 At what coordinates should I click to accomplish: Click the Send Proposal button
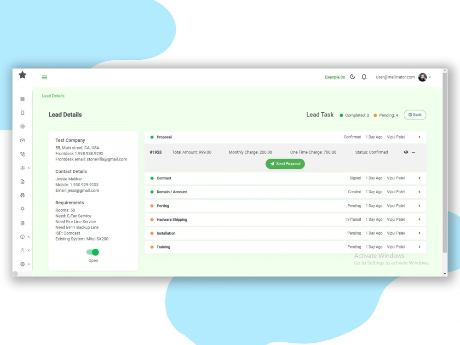[x=285, y=164]
